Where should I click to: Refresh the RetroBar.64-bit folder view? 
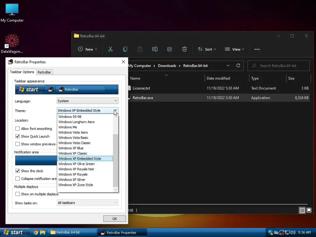point(238,65)
